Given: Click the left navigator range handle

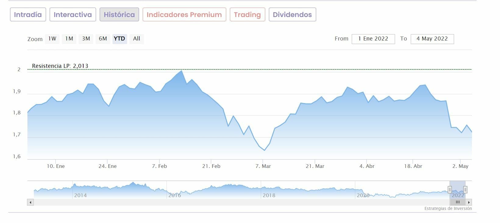Looking at the screenshot, I should [449, 190].
